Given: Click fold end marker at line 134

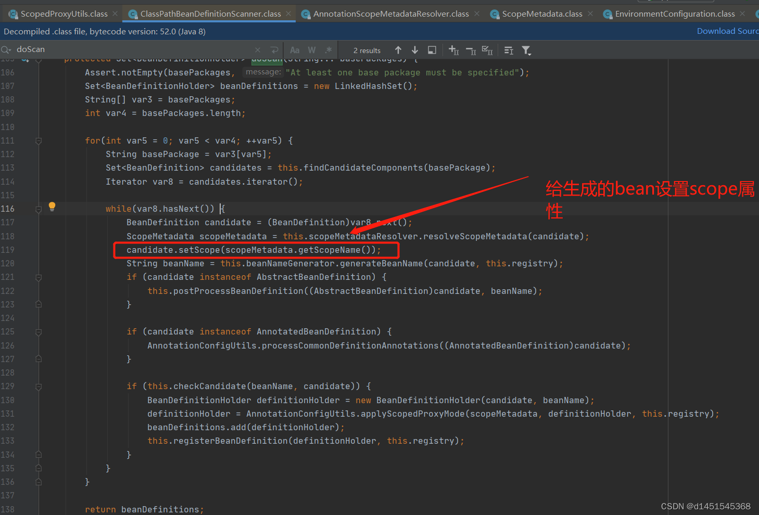Looking at the screenshot, I should coord(39,455).
